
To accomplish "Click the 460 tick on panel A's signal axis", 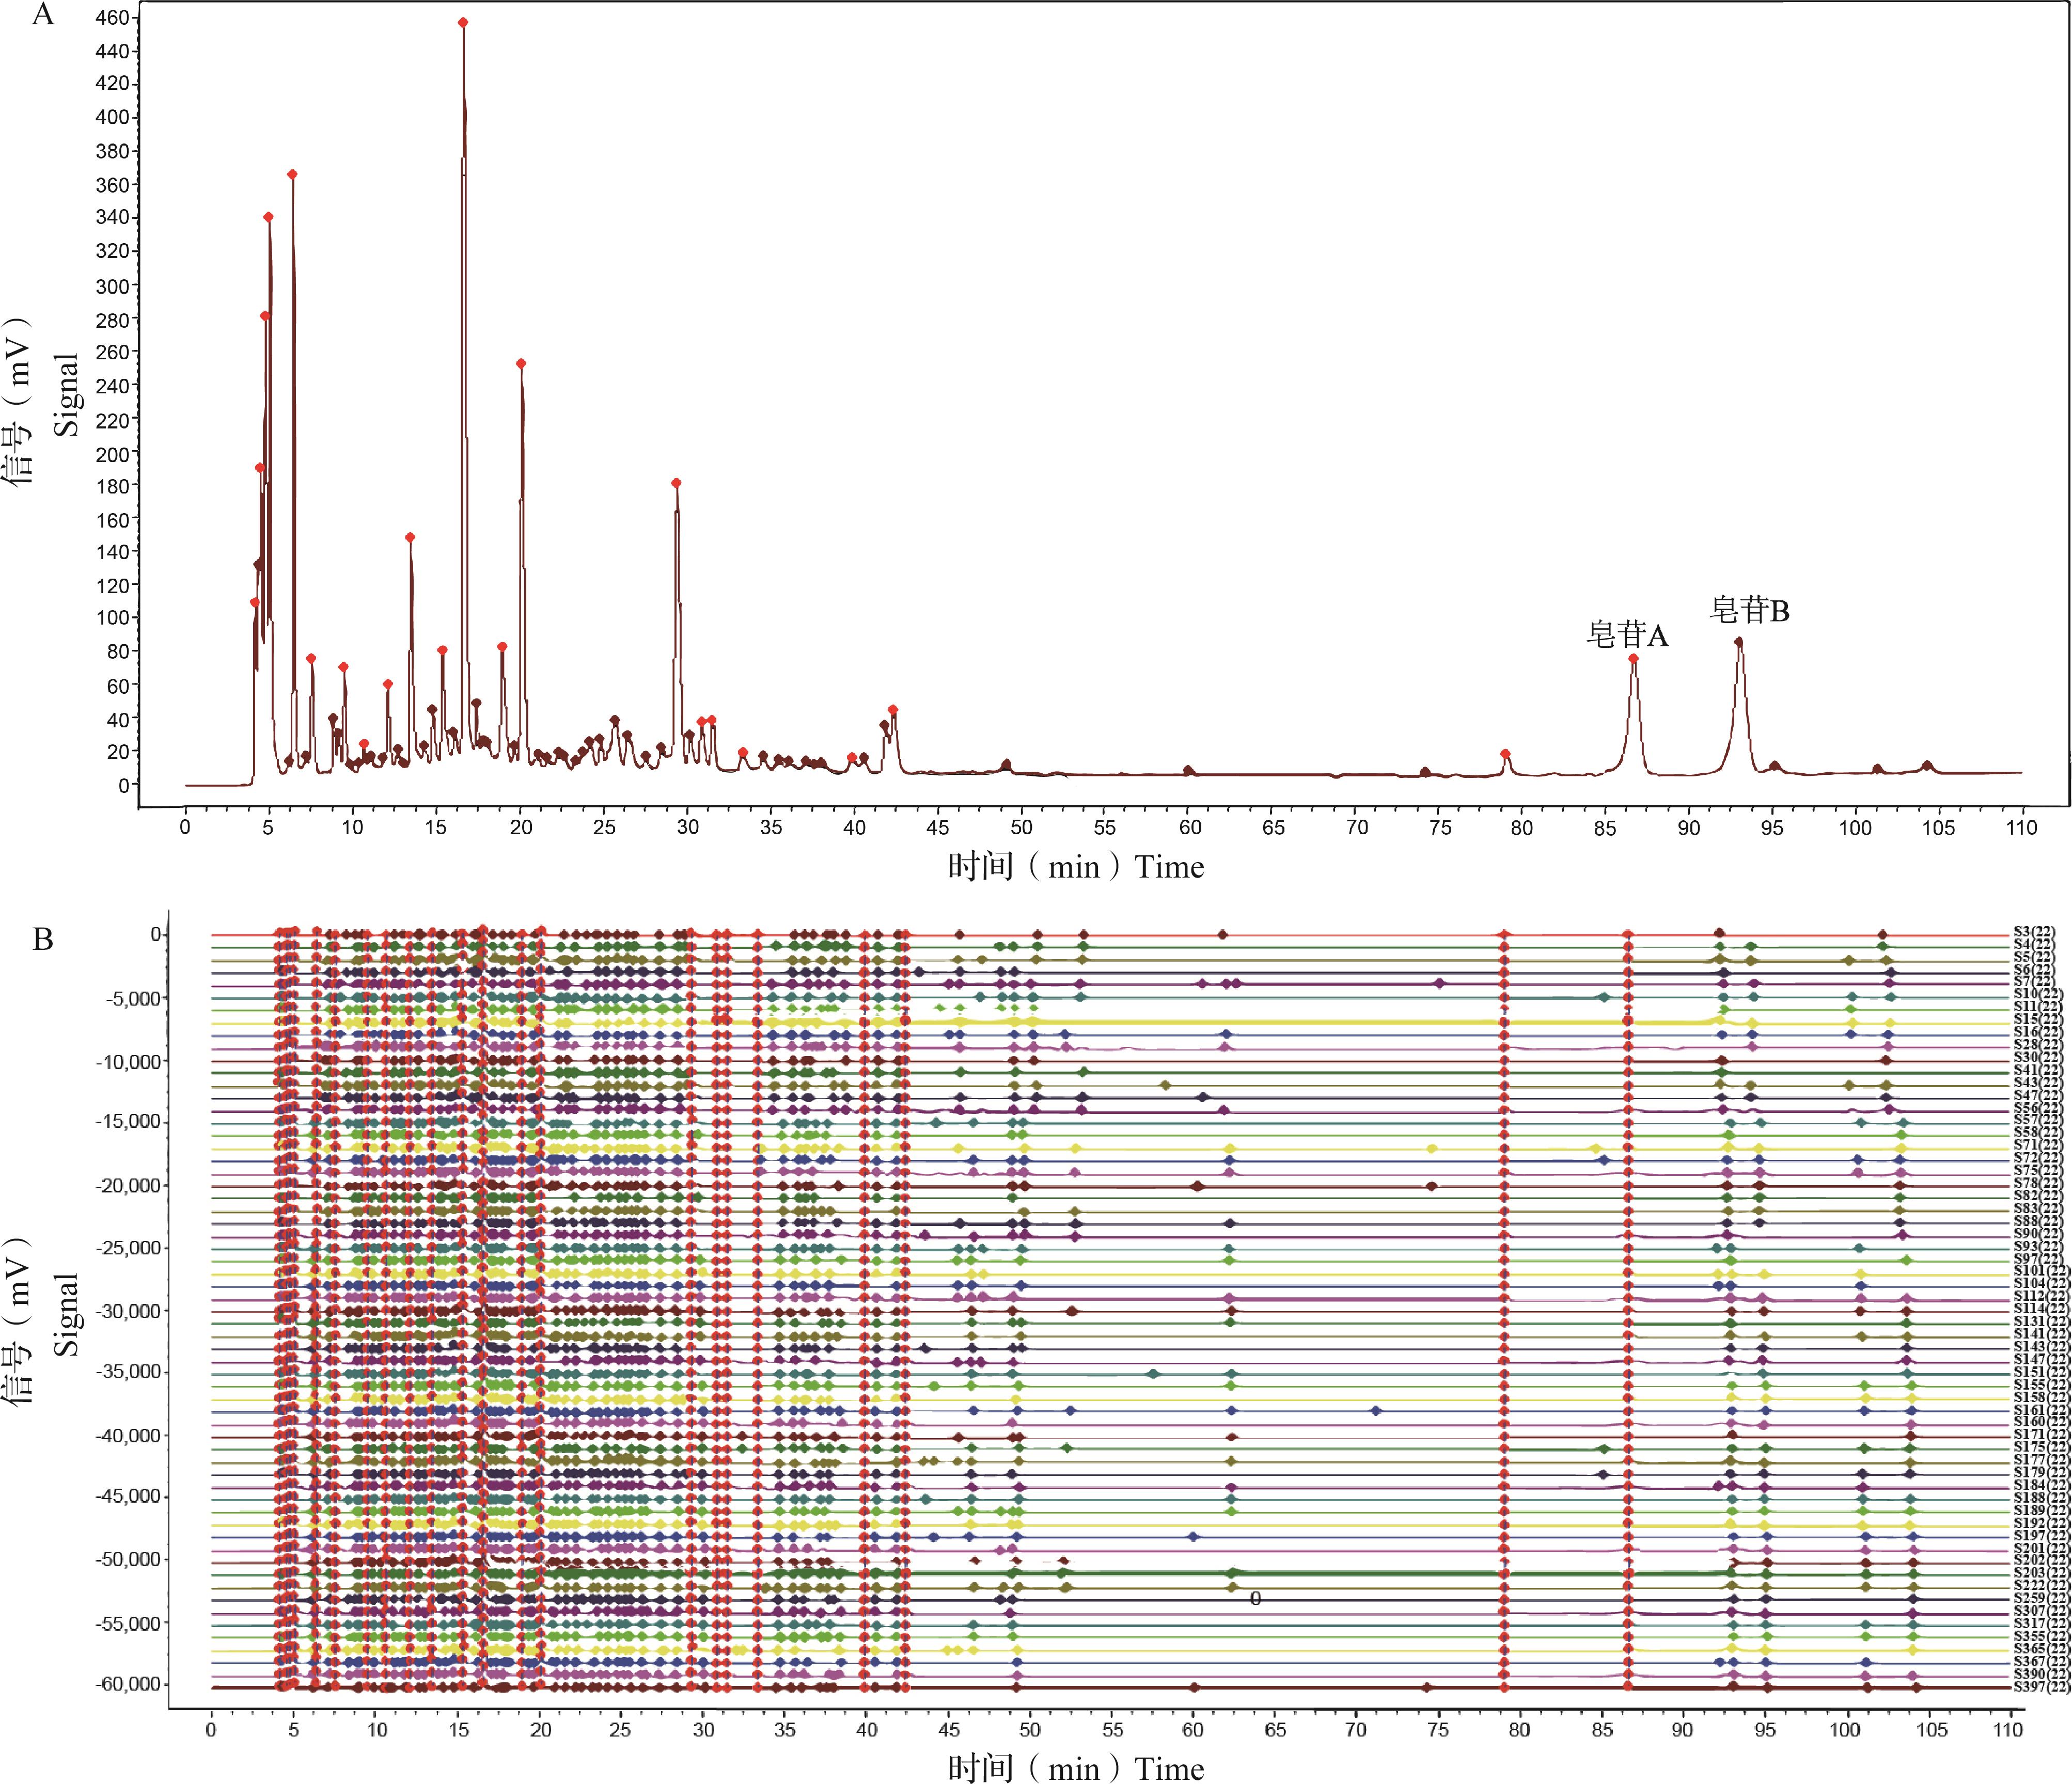I will pos(113,17).
